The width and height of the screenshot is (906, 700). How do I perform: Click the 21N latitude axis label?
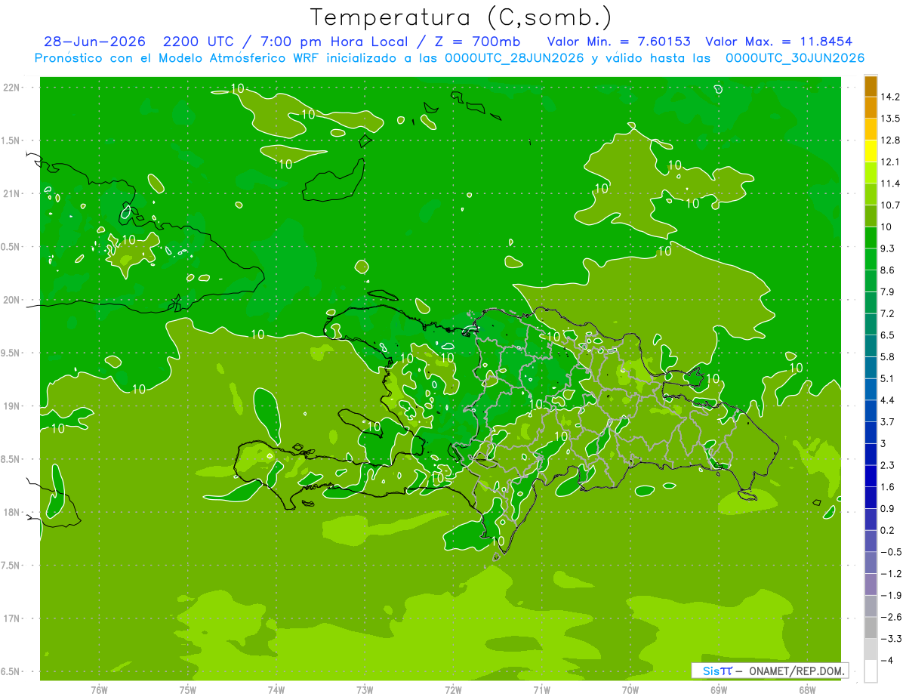[x=12, y=193]
